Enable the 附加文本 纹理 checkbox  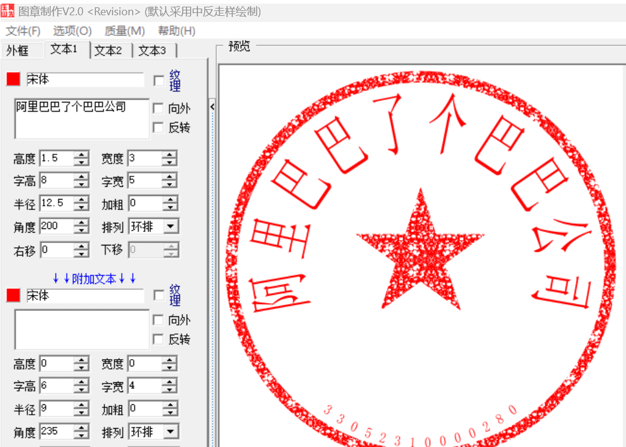point(159,296)
